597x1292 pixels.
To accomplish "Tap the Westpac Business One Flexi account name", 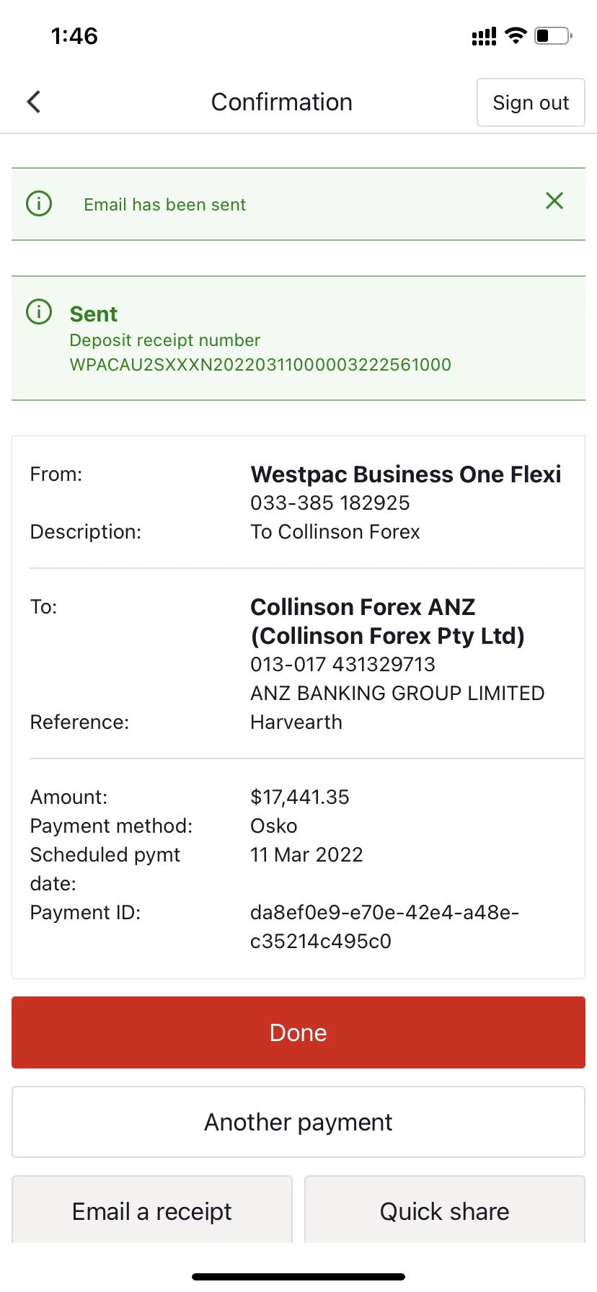I will pyautogui.click(x=406, y=474).
